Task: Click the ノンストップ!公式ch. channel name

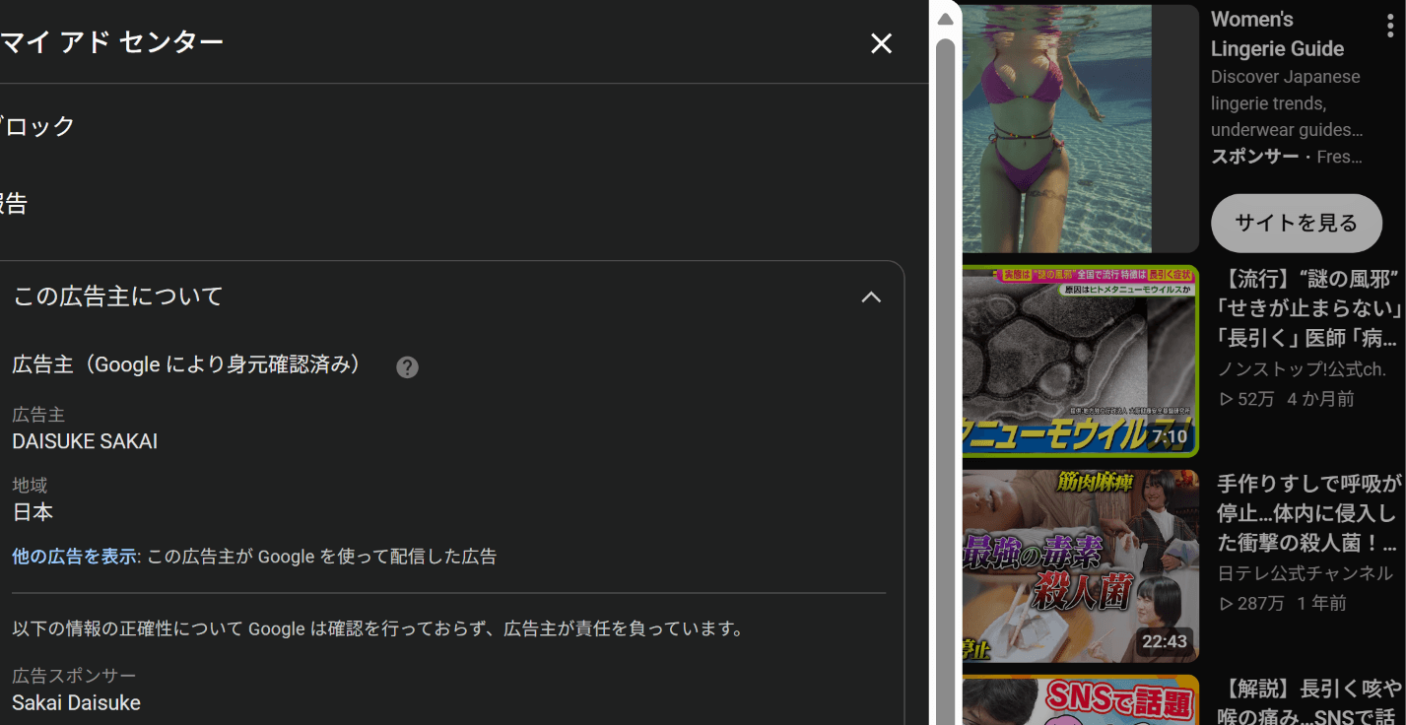Action: tap(1302, 369)
